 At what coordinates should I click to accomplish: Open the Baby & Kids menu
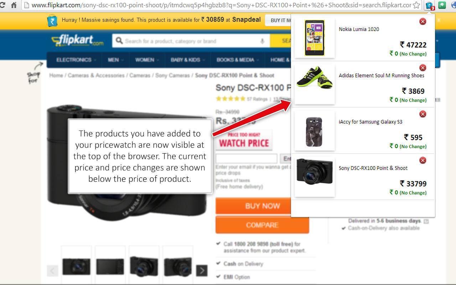[x=187, y=59]
